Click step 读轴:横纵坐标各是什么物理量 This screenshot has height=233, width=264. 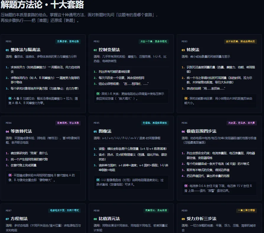[130, 149]
